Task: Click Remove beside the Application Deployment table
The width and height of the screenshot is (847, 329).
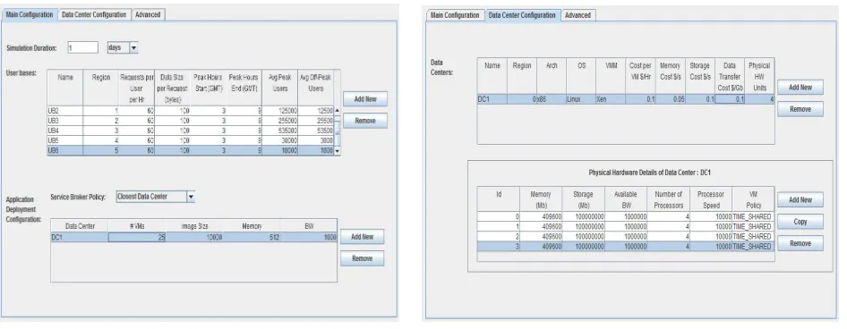Action: 362,259
